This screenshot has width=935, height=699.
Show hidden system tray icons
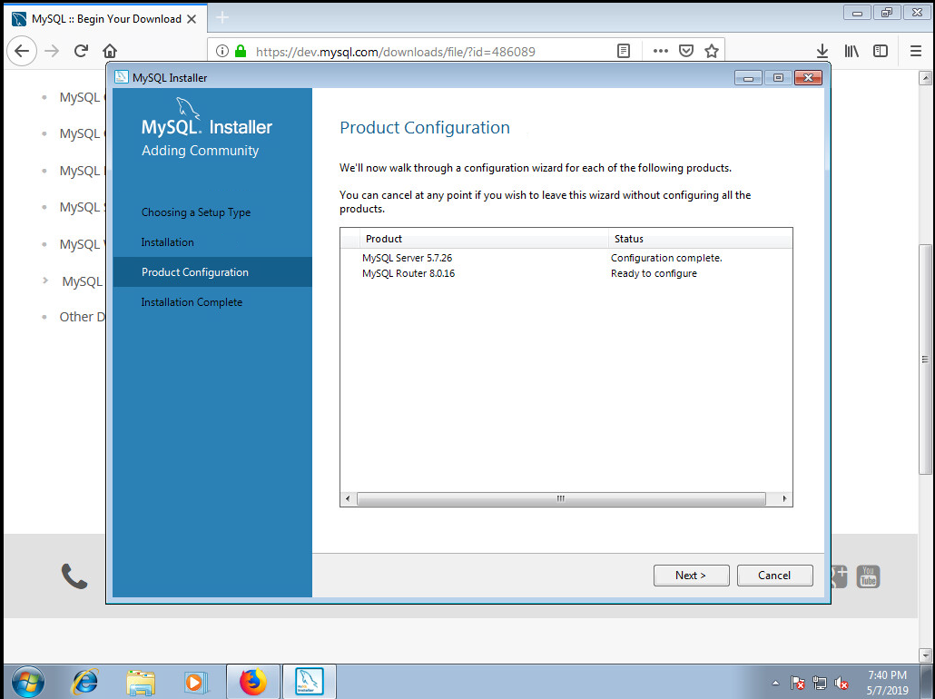coord(775,683)
